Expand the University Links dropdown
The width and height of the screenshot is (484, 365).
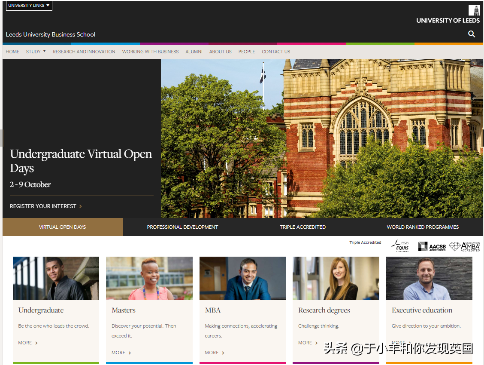pyautogui.click(x=29, y=6)
